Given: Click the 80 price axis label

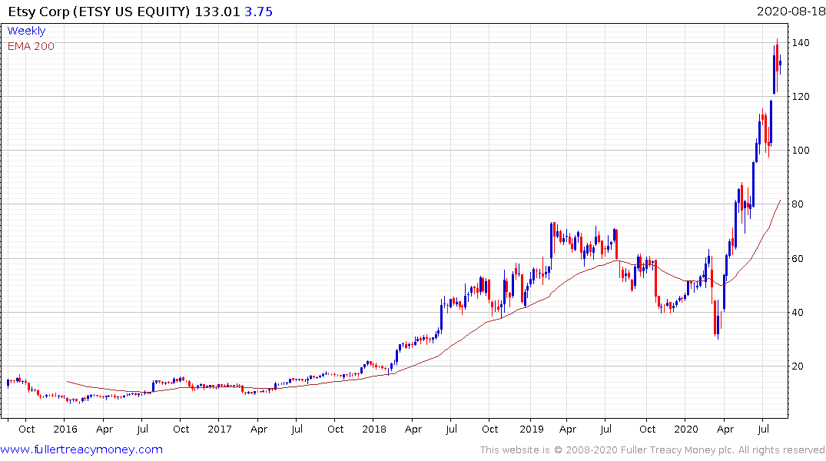Looking at the screenshot, I should click(798, 204).
